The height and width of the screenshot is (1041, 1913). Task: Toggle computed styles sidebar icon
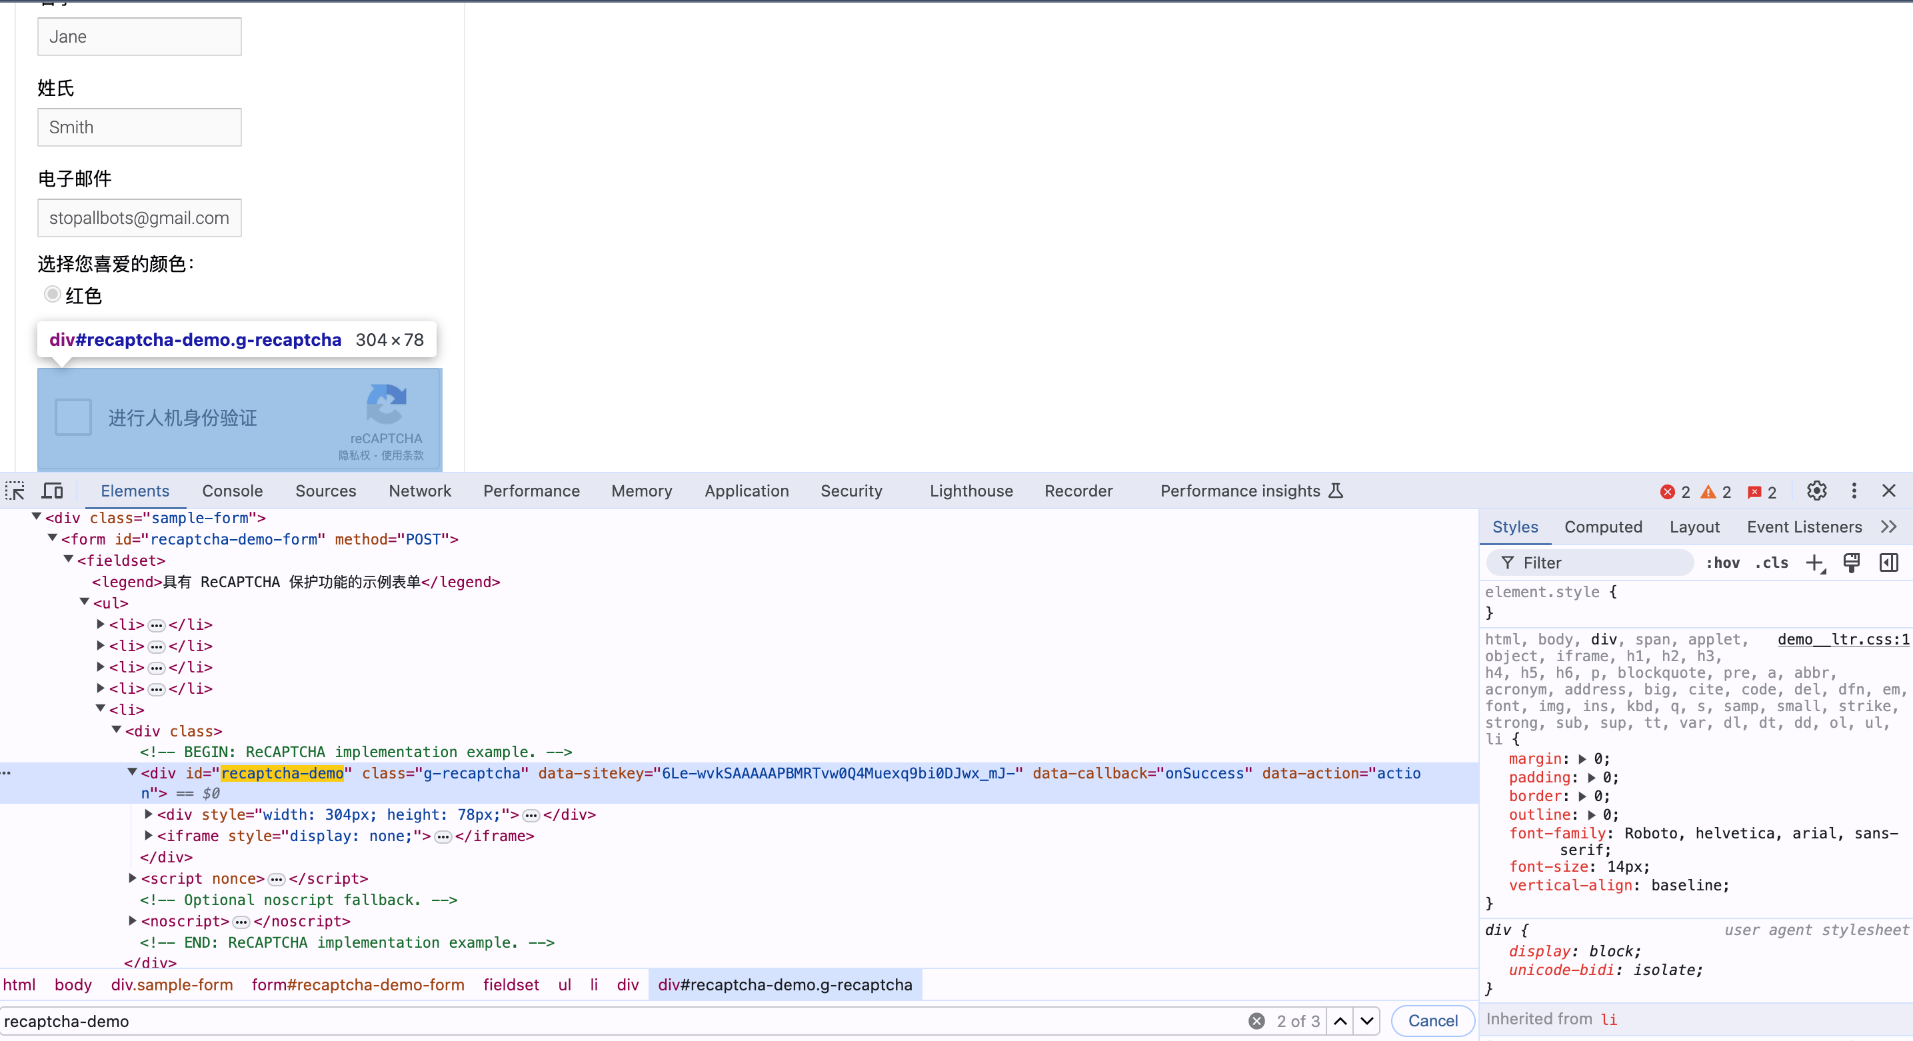1888,563
